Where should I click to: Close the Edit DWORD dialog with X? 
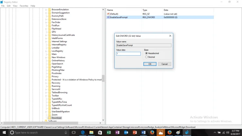(x=170, y=36)
